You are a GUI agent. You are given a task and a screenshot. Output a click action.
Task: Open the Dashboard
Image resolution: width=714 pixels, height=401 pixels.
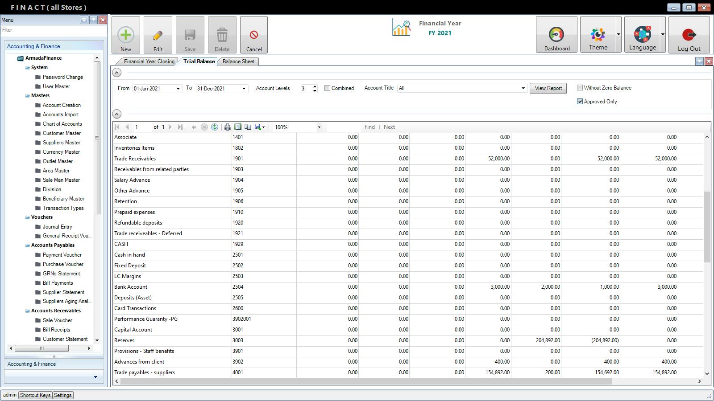[x=556, y=35]
